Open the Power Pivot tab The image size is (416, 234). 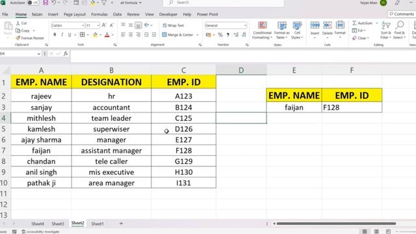pos(207,14)
